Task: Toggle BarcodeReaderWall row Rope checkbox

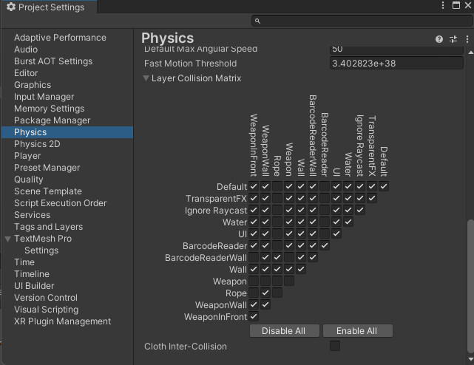Action: [x=277, y=257]
